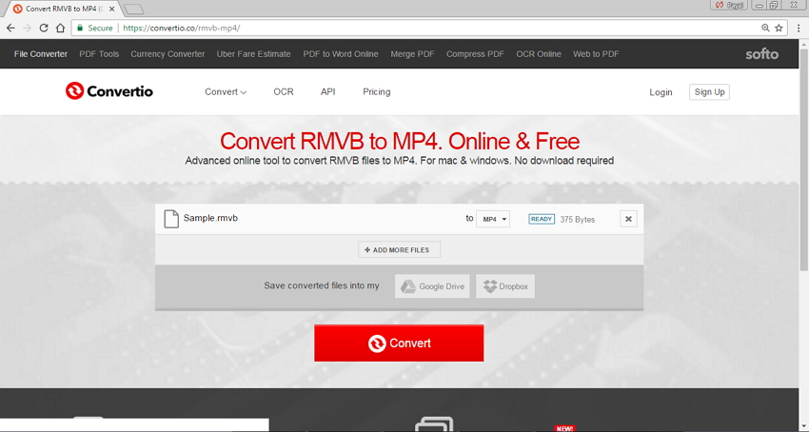Screen dimensions: 809x432
Task: Open the Pricing page
Action: 376,92
